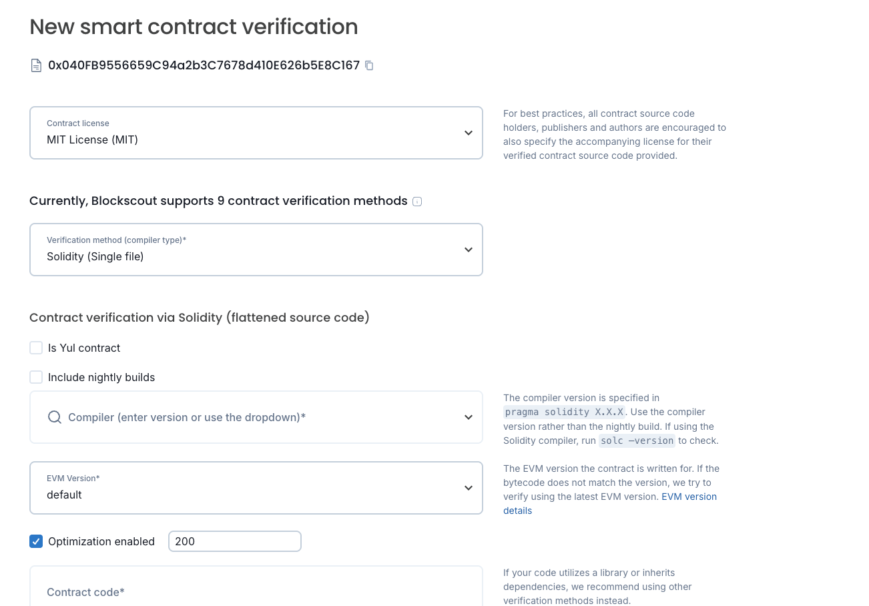
Task: Click the chevron on the Verification method selector
Action: pos(469,250)
